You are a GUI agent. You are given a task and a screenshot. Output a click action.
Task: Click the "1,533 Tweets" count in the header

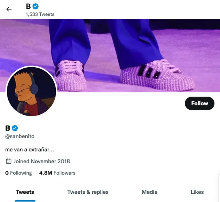(x=40, y=14)
